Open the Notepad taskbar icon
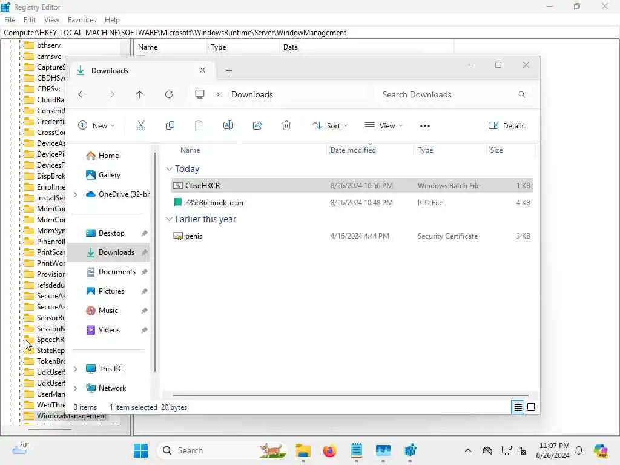This screenshot has width=620, height=465. coord(356,450)
